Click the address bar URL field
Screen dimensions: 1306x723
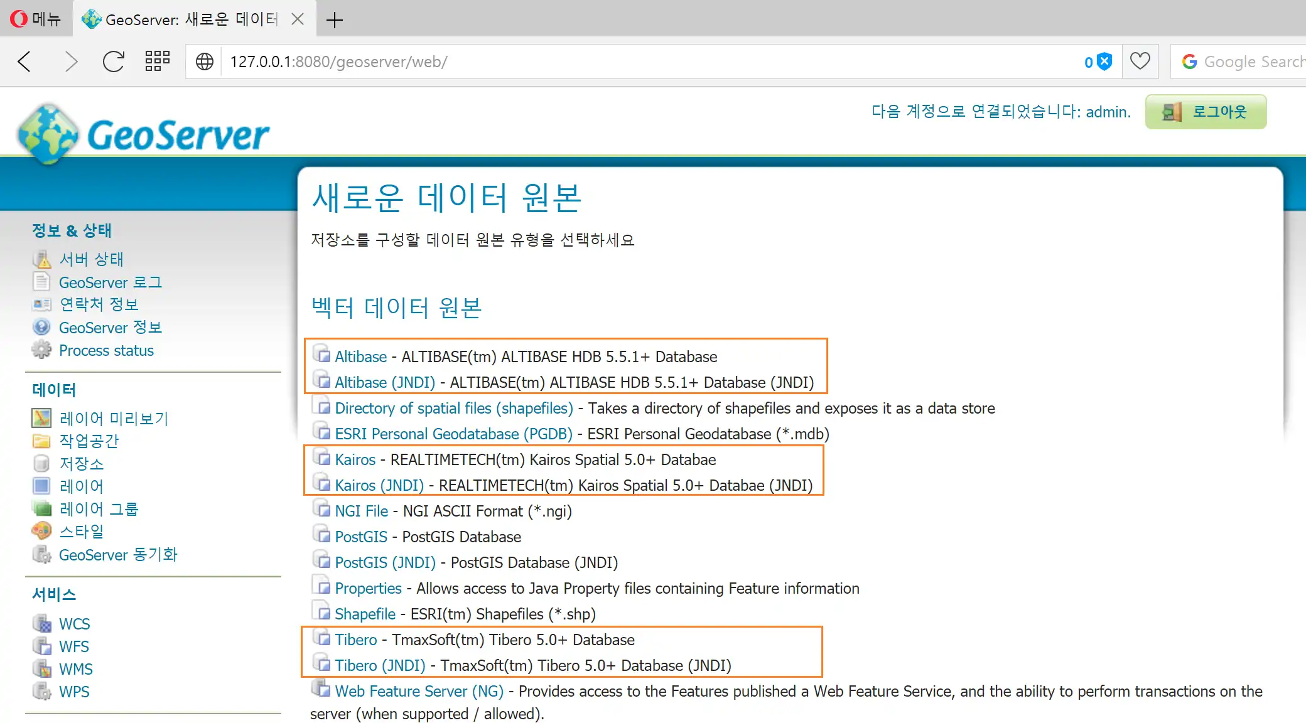628,62
